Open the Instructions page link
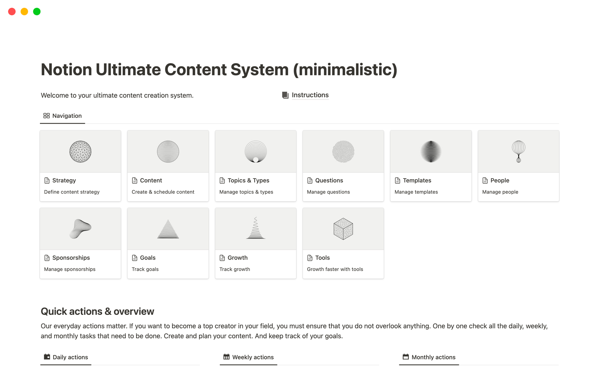Viewport: 599px width, 374px height. (310, 95)
